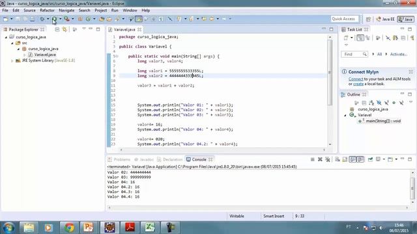The image size is (417, 234).
Task: Click create local task link
Action: pos(358,84)
